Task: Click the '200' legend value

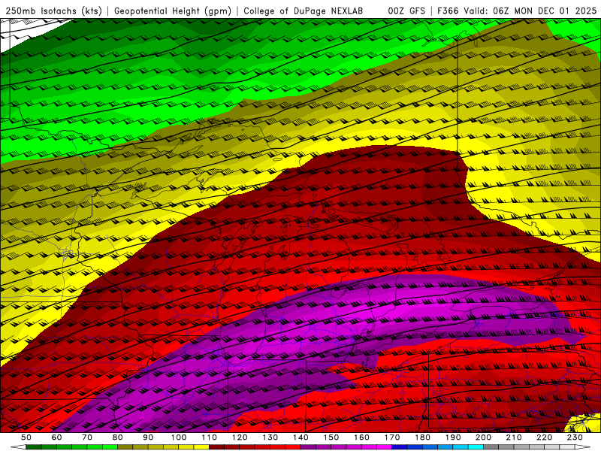Action: coord(483,437)
